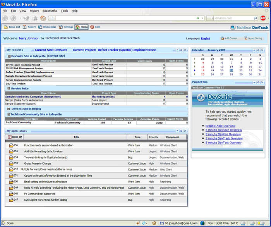This screenshot has width=271, height=227.
Task: Collapse the TechExcel Community Site group
Action: (x=9, y=114)
